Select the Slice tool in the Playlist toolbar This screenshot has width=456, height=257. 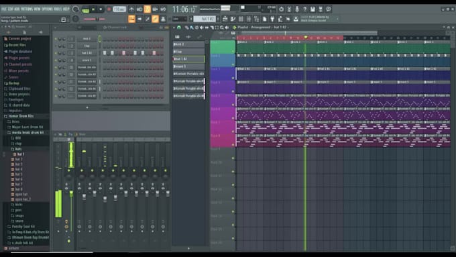212,28
